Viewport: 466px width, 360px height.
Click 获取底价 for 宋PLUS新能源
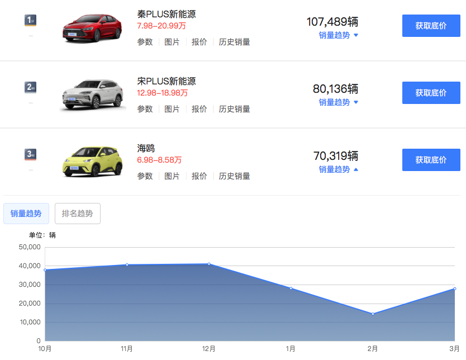(431, 93)
